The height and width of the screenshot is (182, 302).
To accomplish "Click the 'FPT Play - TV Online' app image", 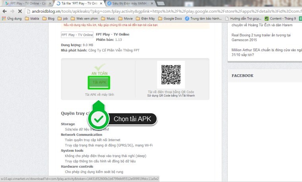I will point(77,35).
